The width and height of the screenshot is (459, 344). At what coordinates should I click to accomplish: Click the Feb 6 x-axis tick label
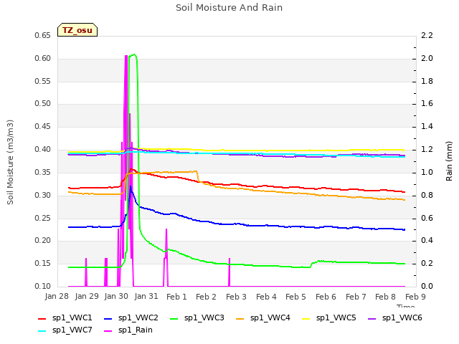tap(326, 297)
